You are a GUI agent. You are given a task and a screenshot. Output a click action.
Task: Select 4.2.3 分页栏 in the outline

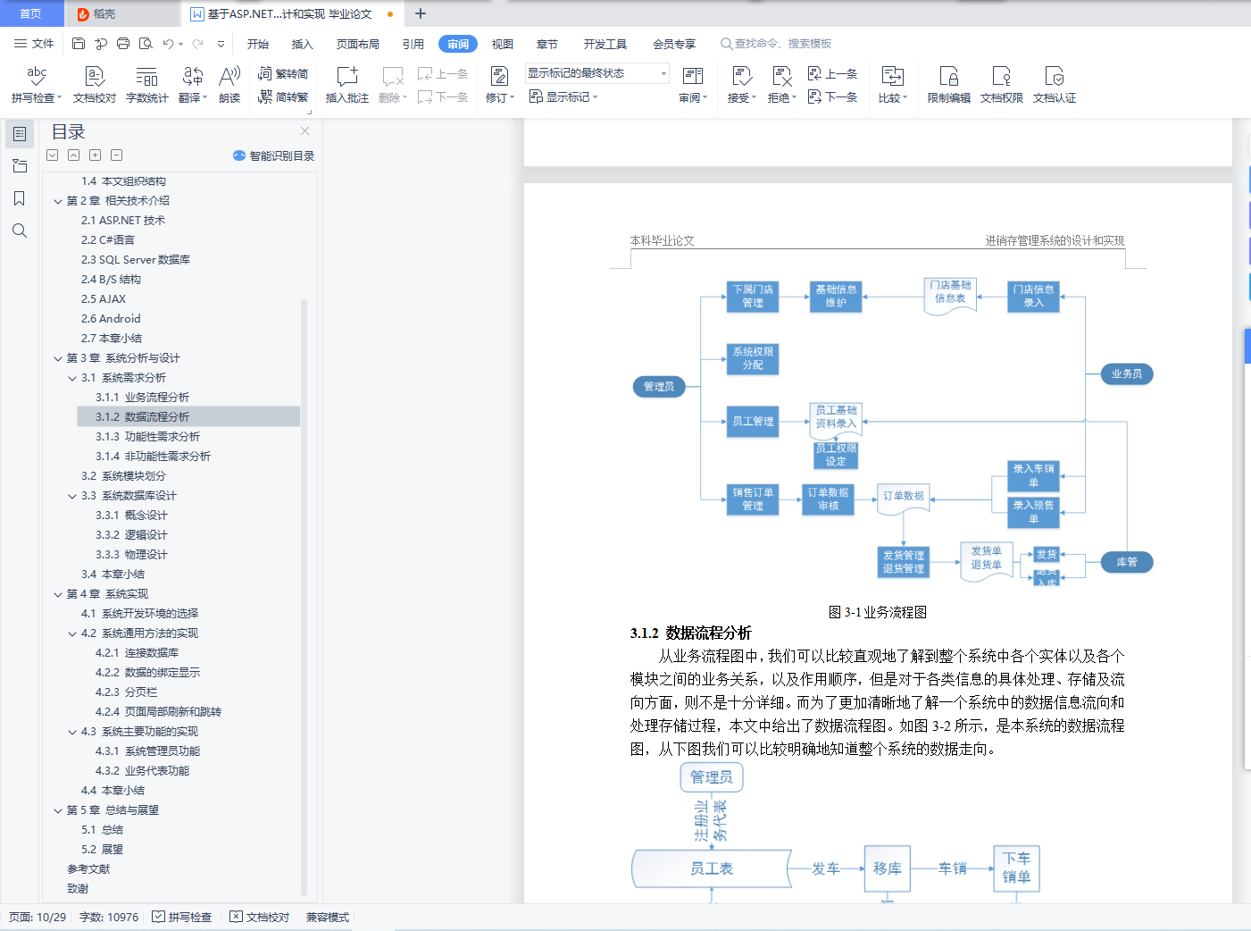(x=126, y=692)
